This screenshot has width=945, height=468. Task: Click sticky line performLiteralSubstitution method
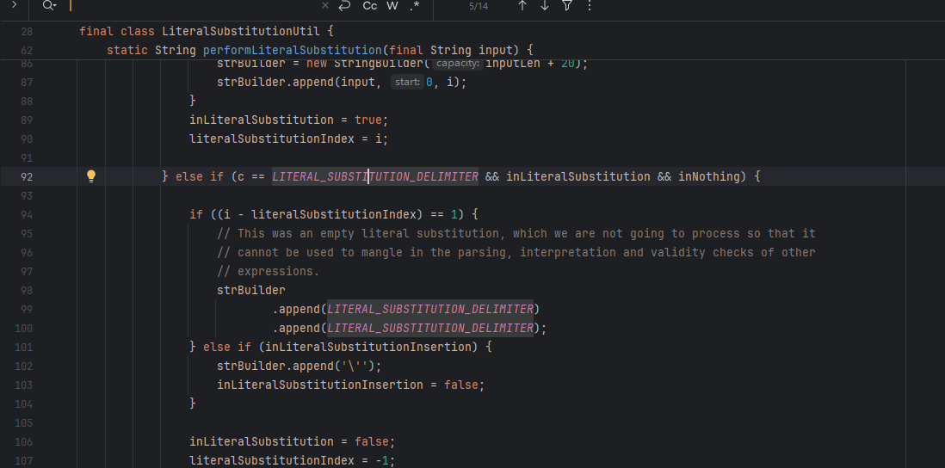coord(293,50)
